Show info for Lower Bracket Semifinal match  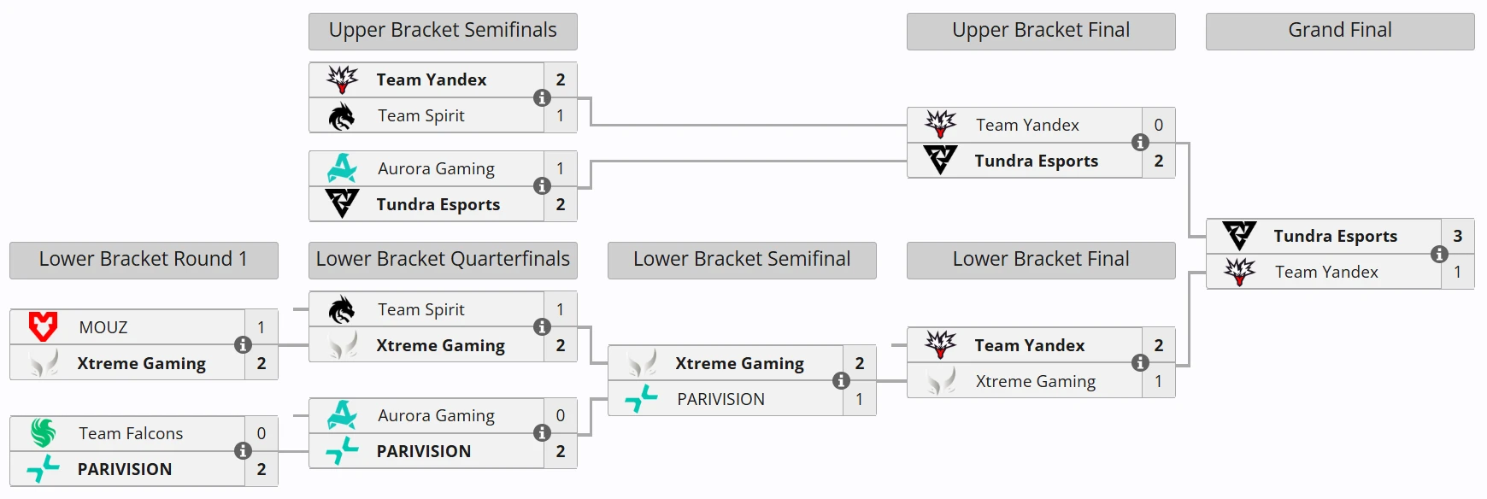(841, 381)
